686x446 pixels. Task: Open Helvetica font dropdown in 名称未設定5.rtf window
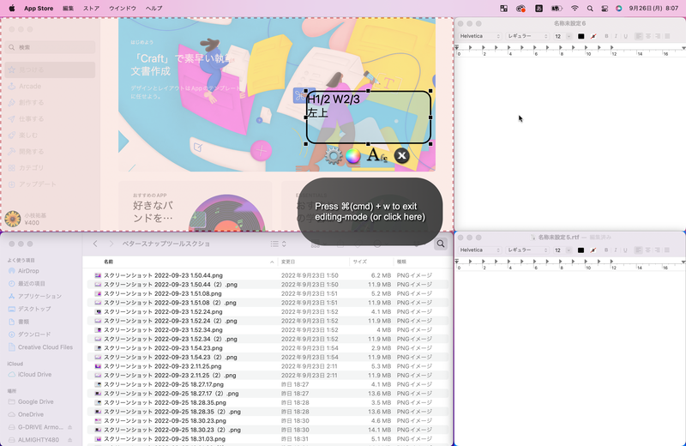coord(479,250)
